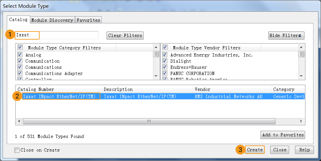Open the Favorites tab
Screen dimensions: 321x161
[88, 20]
